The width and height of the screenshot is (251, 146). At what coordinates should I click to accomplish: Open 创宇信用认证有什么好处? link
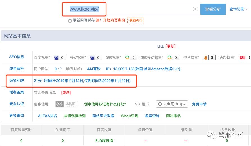[105, 104]
